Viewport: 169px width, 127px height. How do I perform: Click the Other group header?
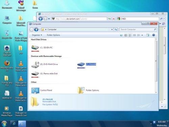click(x=34, y=82)
